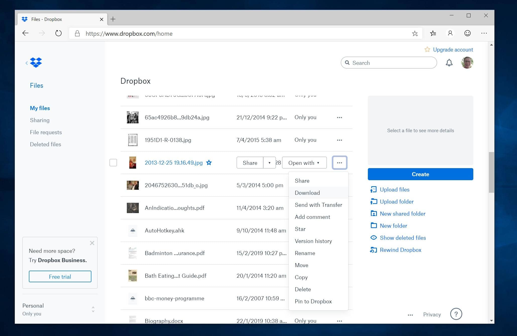517x336 pixels.
Task: Click the bell notification icon
Action: [449, 63]
